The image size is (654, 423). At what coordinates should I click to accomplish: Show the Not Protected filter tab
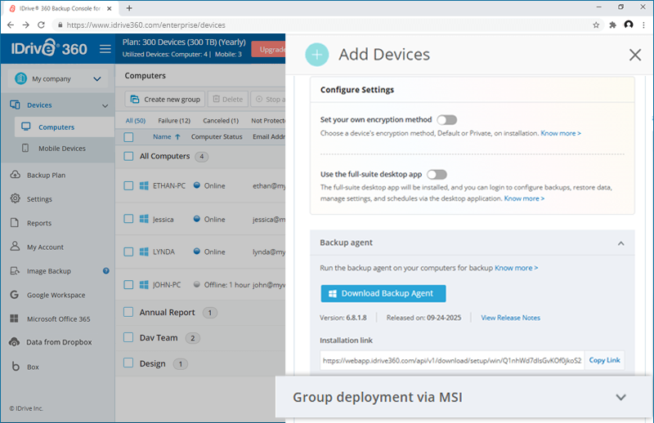268,120
